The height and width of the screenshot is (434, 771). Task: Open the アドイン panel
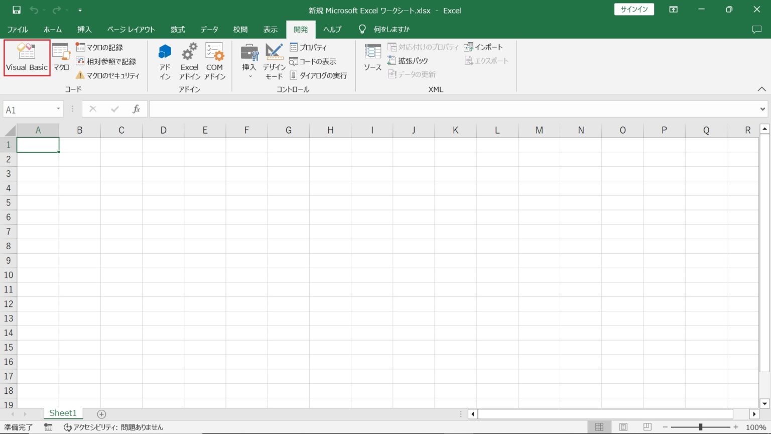pos(165,60)
